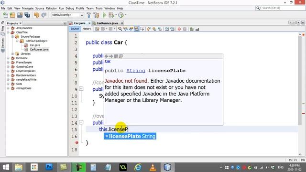Toggle Rectangular Selection in editor toolbar
The width and height of the screenshot is (306, 172).
142,29
